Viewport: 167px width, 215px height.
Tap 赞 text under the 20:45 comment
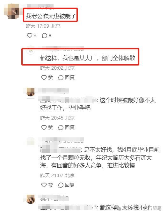pyautogui.click(x=50, y=128)
